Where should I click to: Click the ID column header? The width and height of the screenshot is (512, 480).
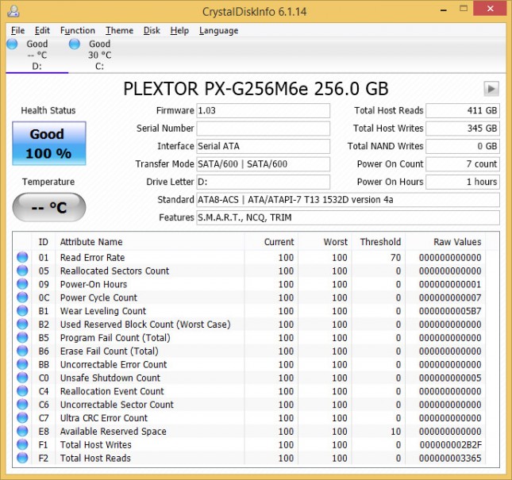coord(44,242)
